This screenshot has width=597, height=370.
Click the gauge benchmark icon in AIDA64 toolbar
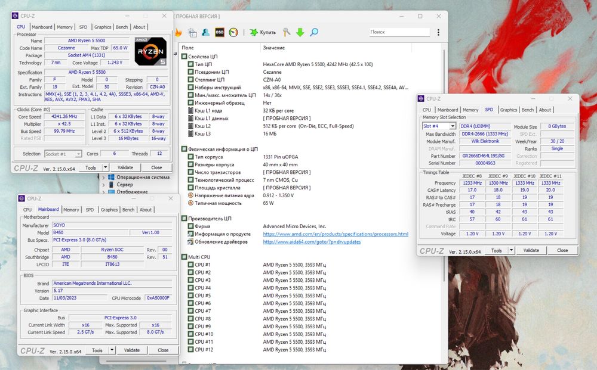pos(233,32)
